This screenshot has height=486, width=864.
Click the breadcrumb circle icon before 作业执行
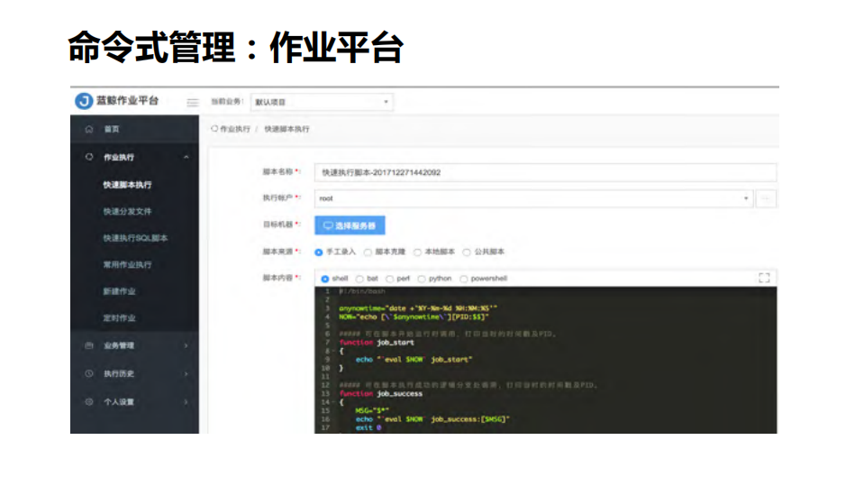coord(214,129)
